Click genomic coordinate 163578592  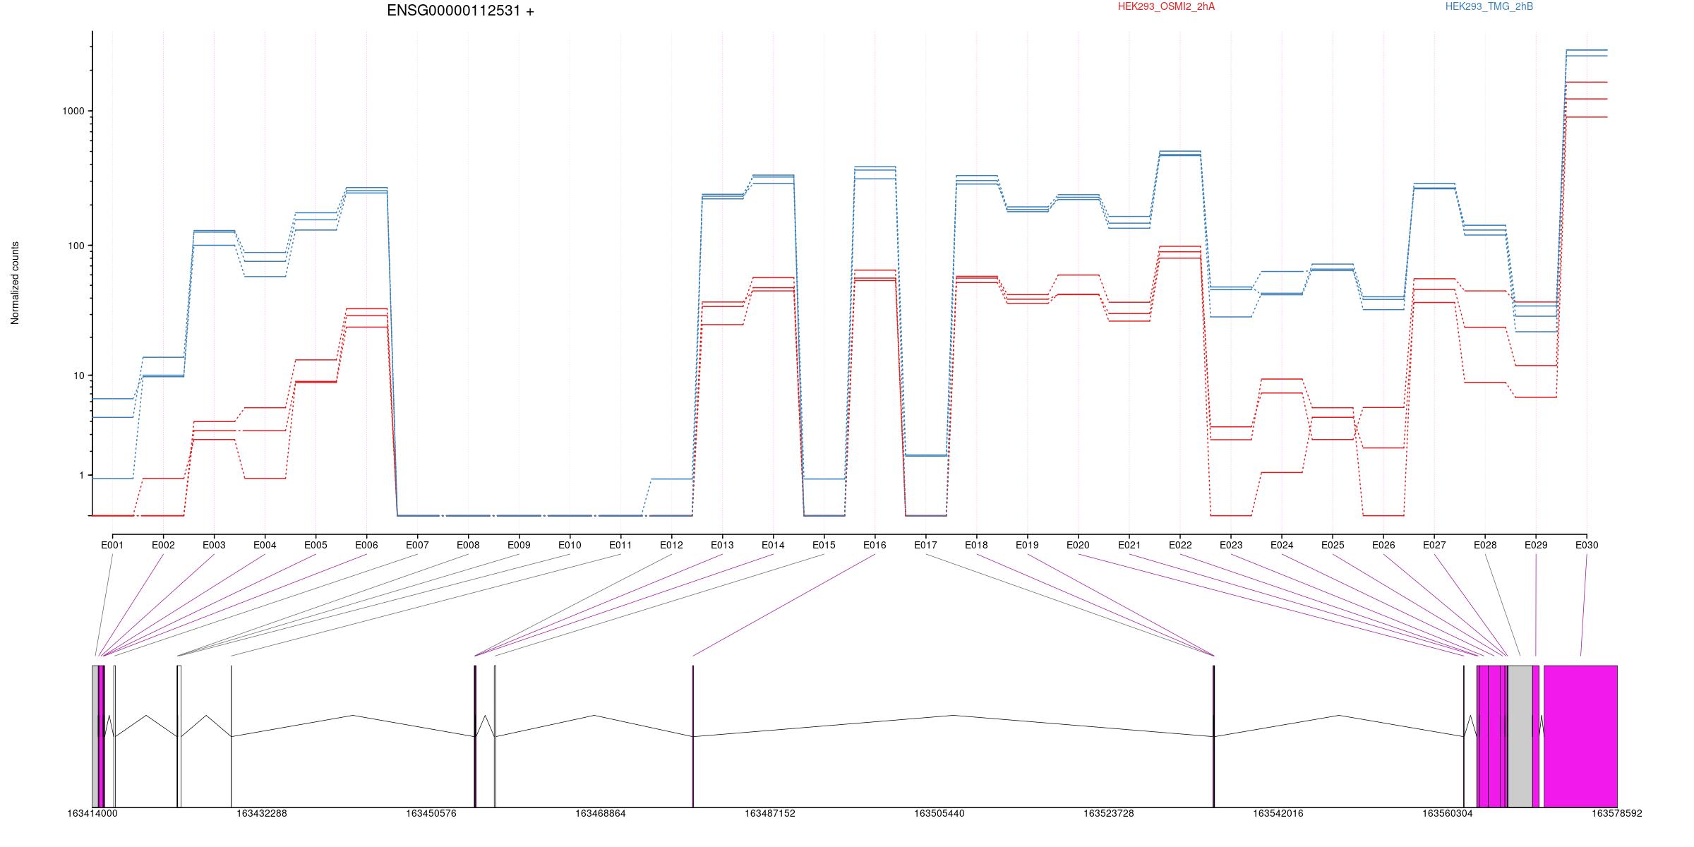tap(1617, 814)
